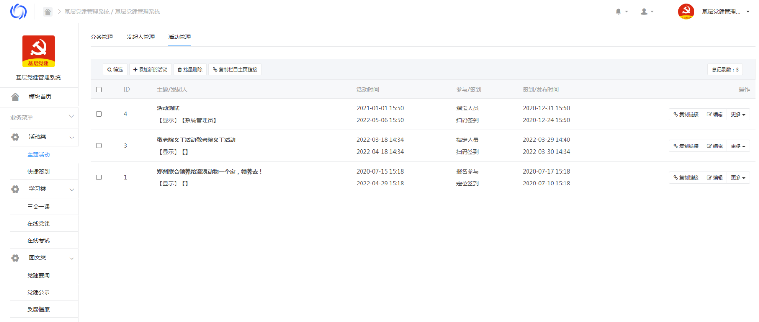759x322 pixels.
Task: Toggle the select-all checkbox in table header
Action: pyautogui.click(x=99, y=90)
